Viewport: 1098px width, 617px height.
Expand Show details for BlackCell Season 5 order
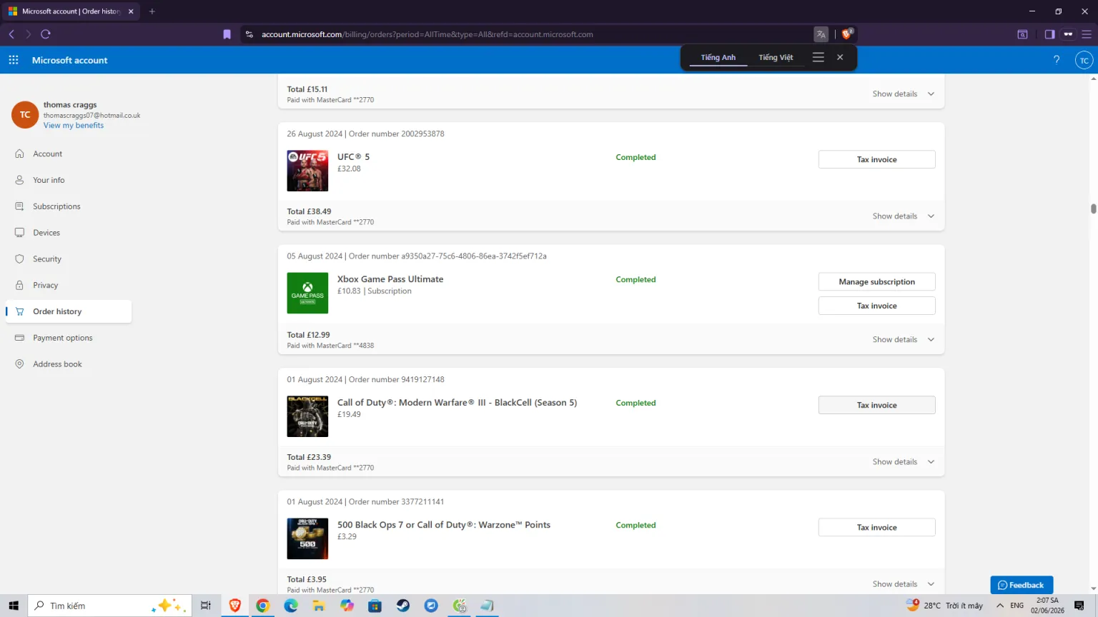[904, 462]
